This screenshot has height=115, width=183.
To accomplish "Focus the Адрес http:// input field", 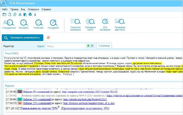I will 66,46.
